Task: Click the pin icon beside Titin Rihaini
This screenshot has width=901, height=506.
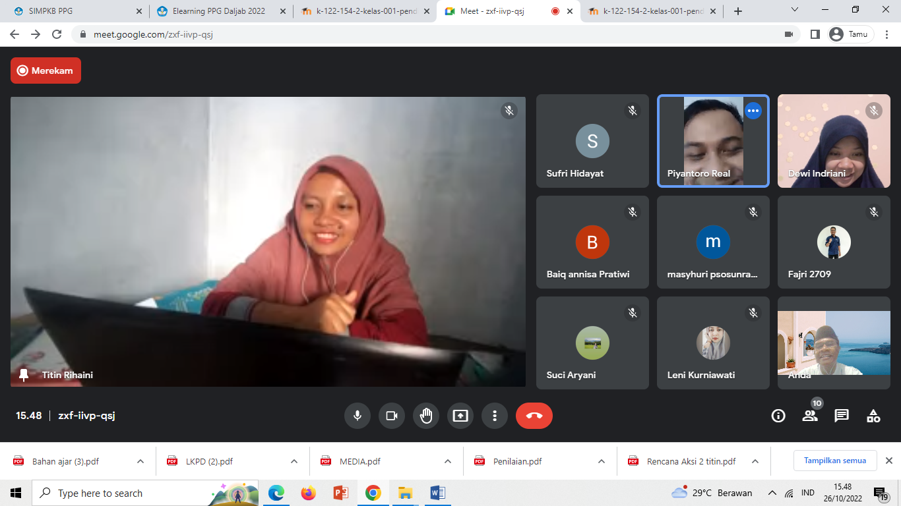Action: (24, 375)
